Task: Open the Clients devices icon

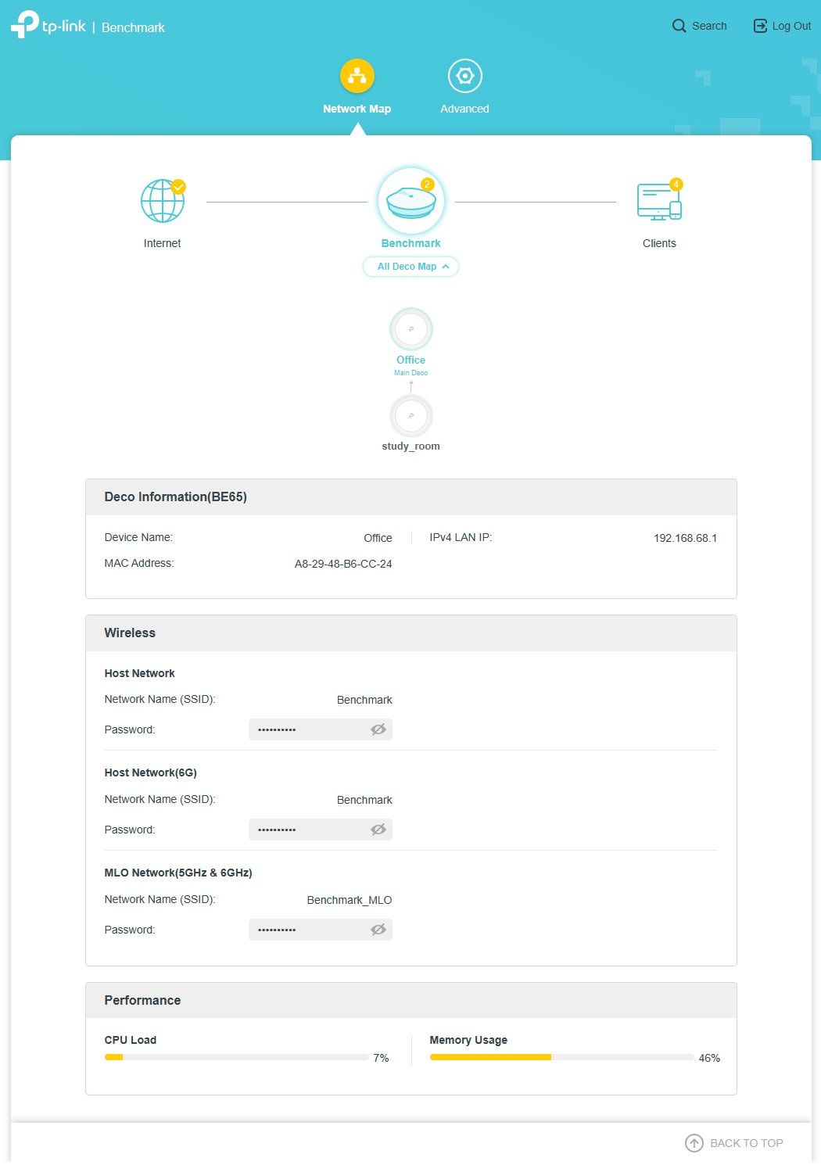Action: pos(660,201)
